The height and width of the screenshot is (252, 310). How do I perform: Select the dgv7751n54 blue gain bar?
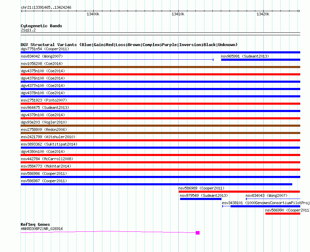click(x=160, y=52)
